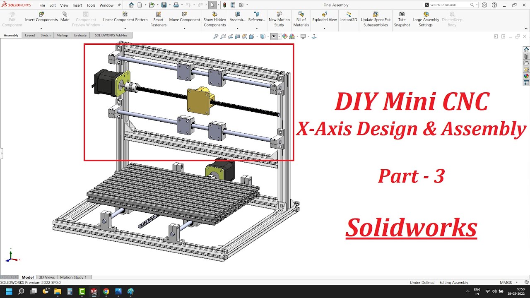Switch to the SOLIDWORKS Add-Ins tab
Viewport: 530px width, 298px height.
click(x=111, y=35)
